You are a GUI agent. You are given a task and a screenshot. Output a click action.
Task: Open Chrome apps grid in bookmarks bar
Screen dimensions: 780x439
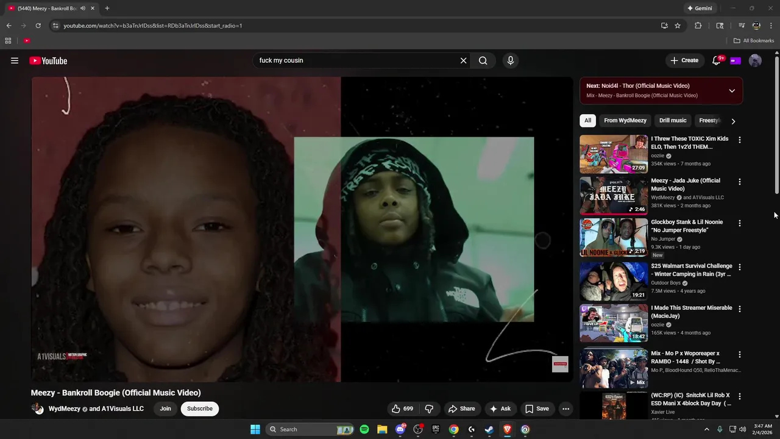(x=8, y=41)
